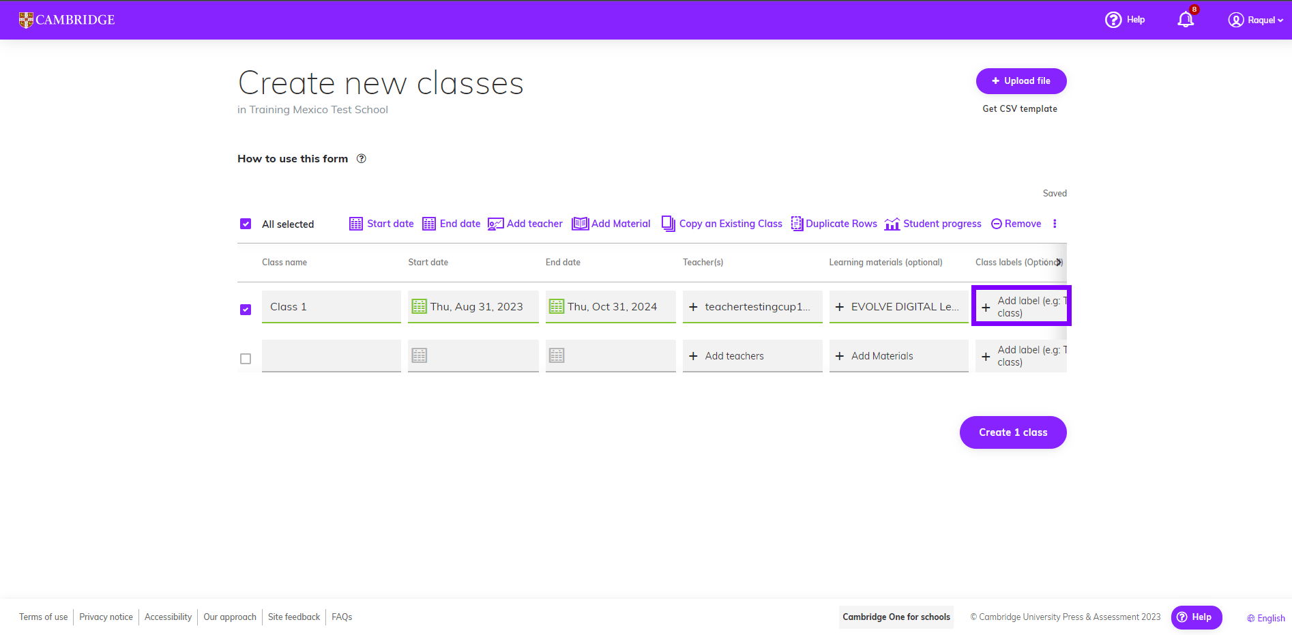Screen dimensions: 1292x635
Task: Open Student progress
Action: pos(892,224)
